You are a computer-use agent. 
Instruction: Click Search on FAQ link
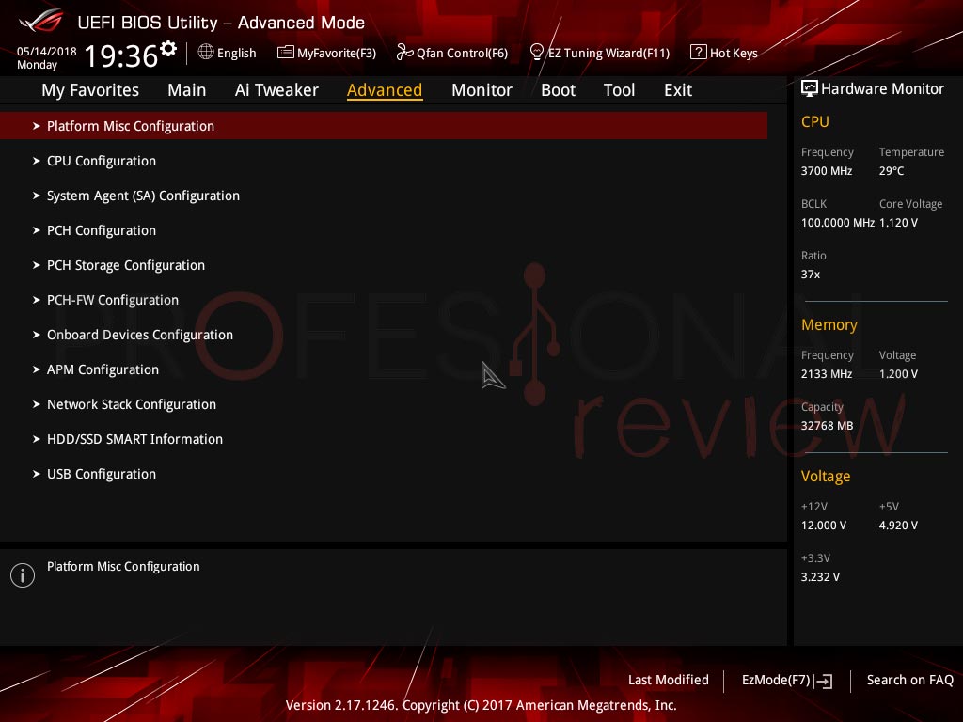coord(909,681)
